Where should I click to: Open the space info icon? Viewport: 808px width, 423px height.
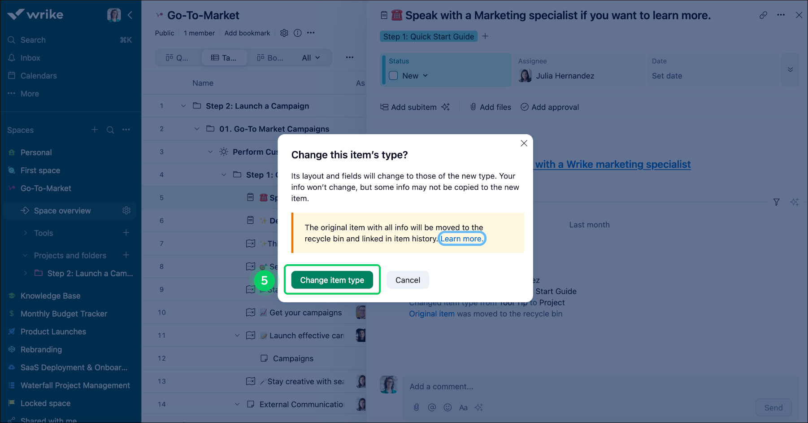[x=297, y=33]
